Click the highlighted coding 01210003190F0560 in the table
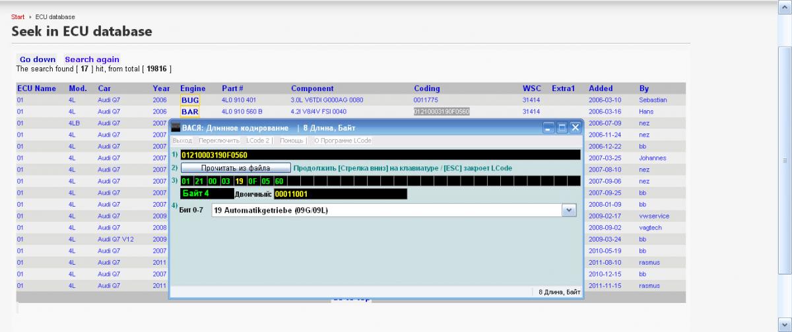The height and width of the screenshot is (332, 792). click(x=442, y=112)
